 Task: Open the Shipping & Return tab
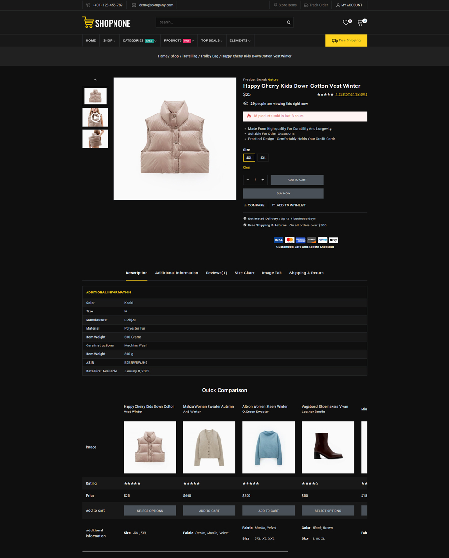(x=306, y=273)
